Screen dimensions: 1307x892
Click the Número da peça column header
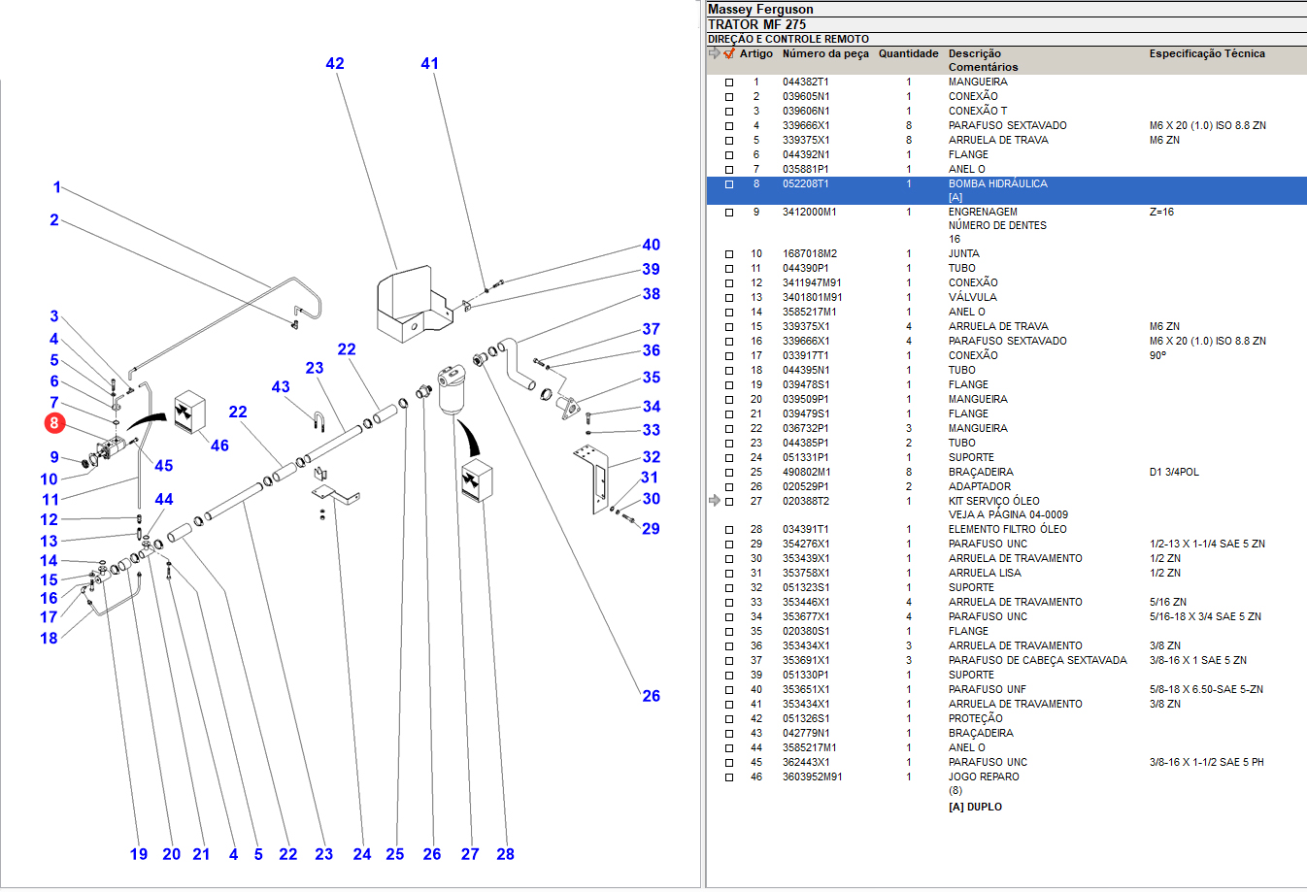click(825, 54)
